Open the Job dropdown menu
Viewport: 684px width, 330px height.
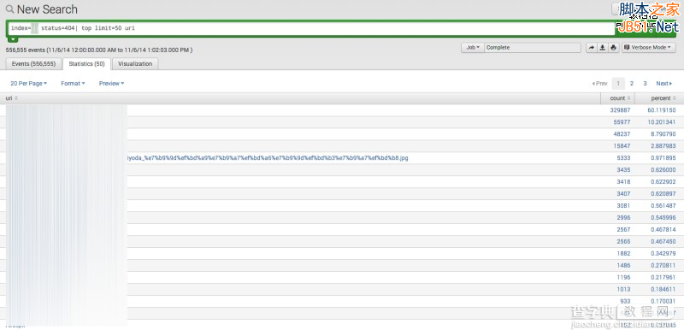click(x=473, y=48)
